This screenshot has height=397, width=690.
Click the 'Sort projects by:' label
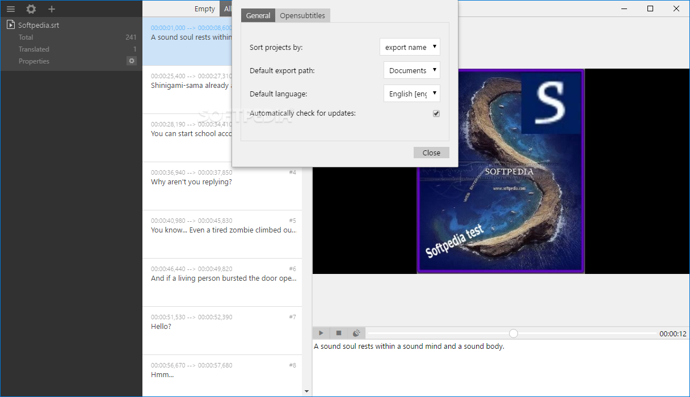[x=276, y=48]
